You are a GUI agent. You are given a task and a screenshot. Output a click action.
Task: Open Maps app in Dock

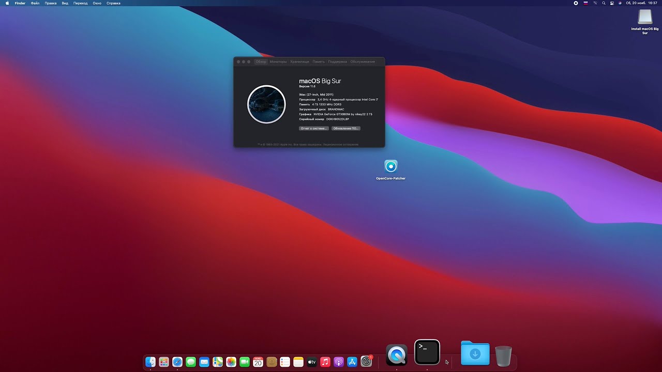pyautogui.click(x=218, y=362)
